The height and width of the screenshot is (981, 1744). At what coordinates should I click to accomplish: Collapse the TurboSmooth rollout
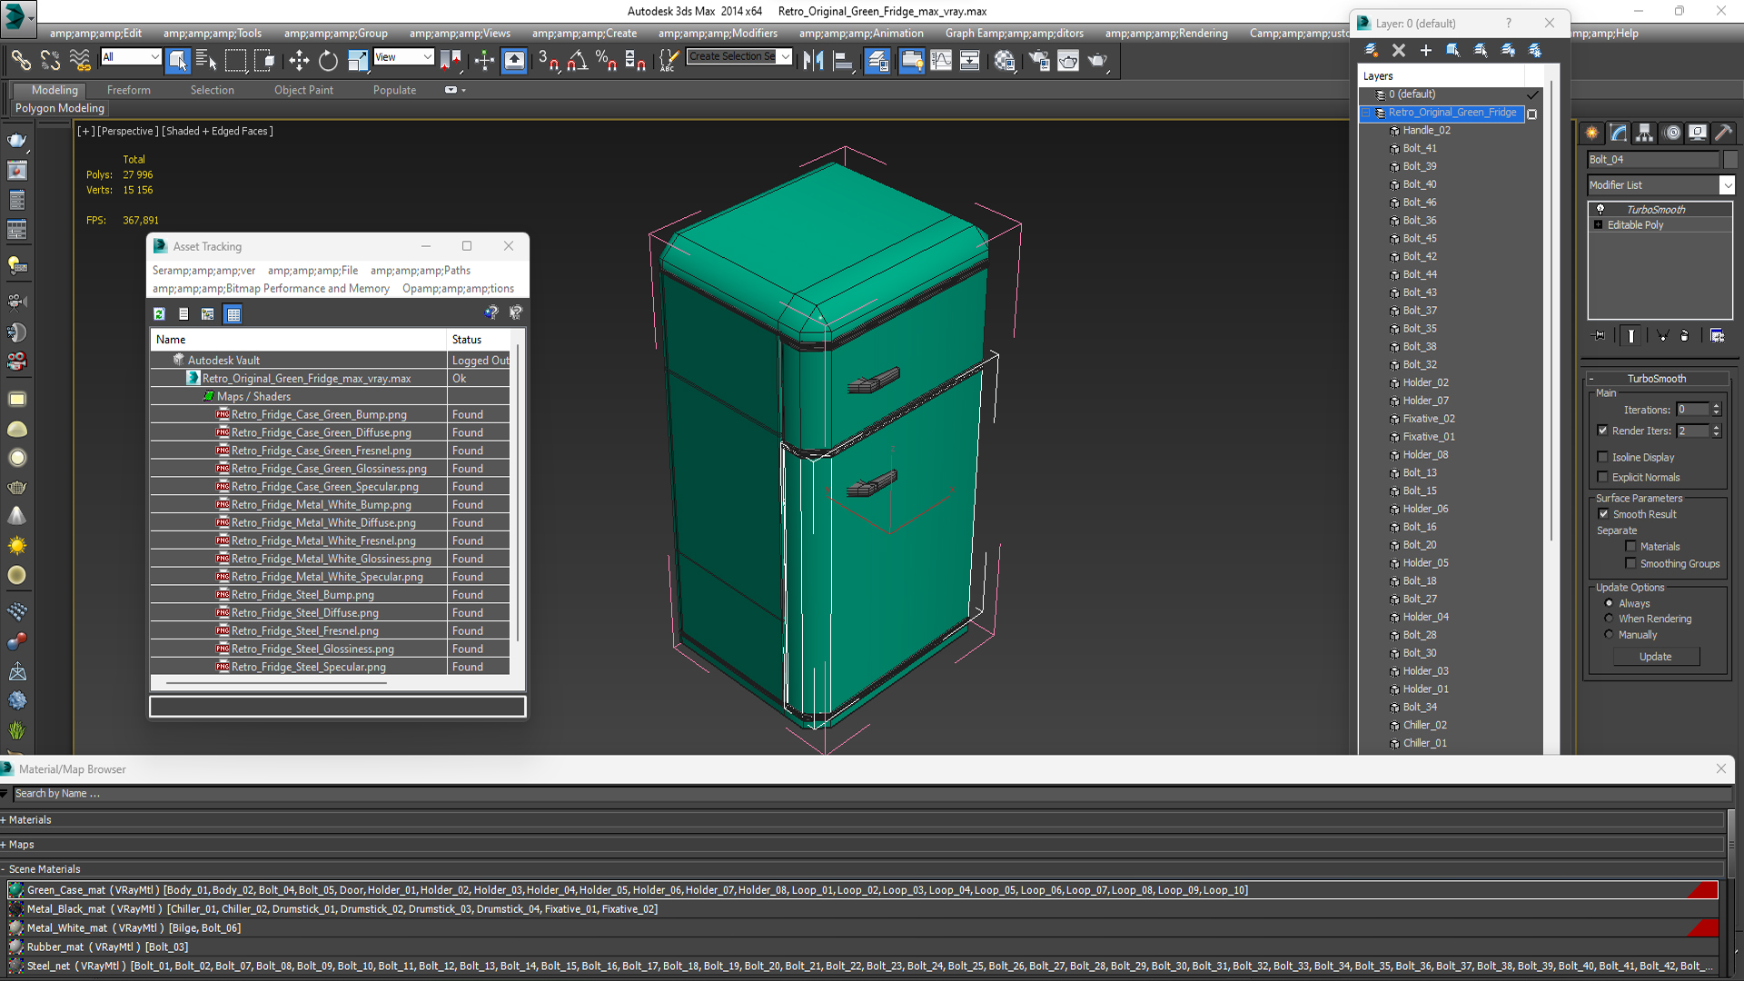[x=1591, y=379]
